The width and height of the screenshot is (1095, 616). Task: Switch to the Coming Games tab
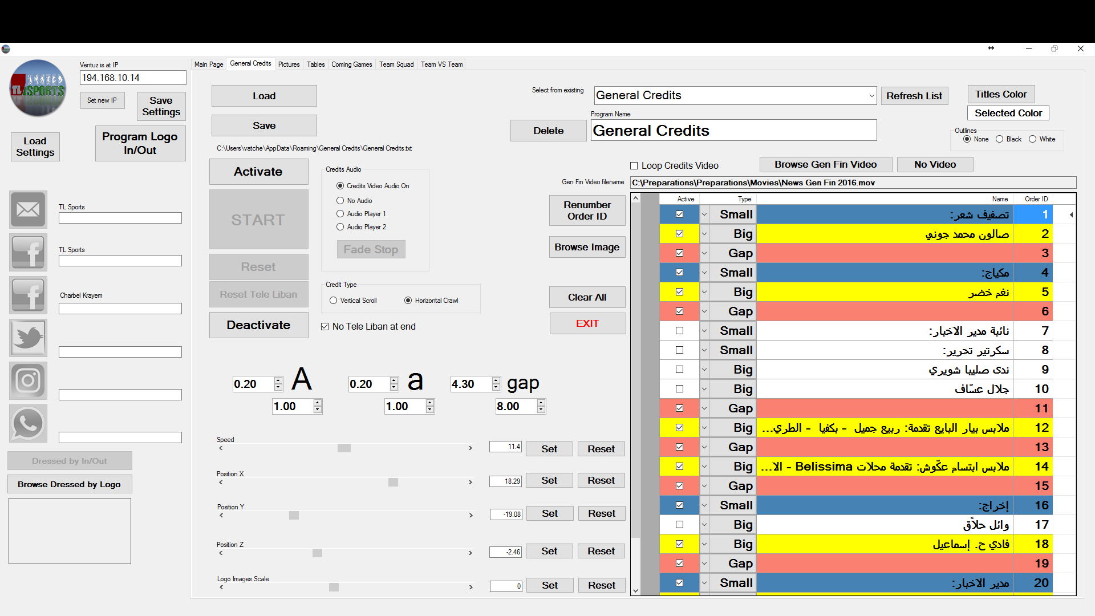[351, 64]
